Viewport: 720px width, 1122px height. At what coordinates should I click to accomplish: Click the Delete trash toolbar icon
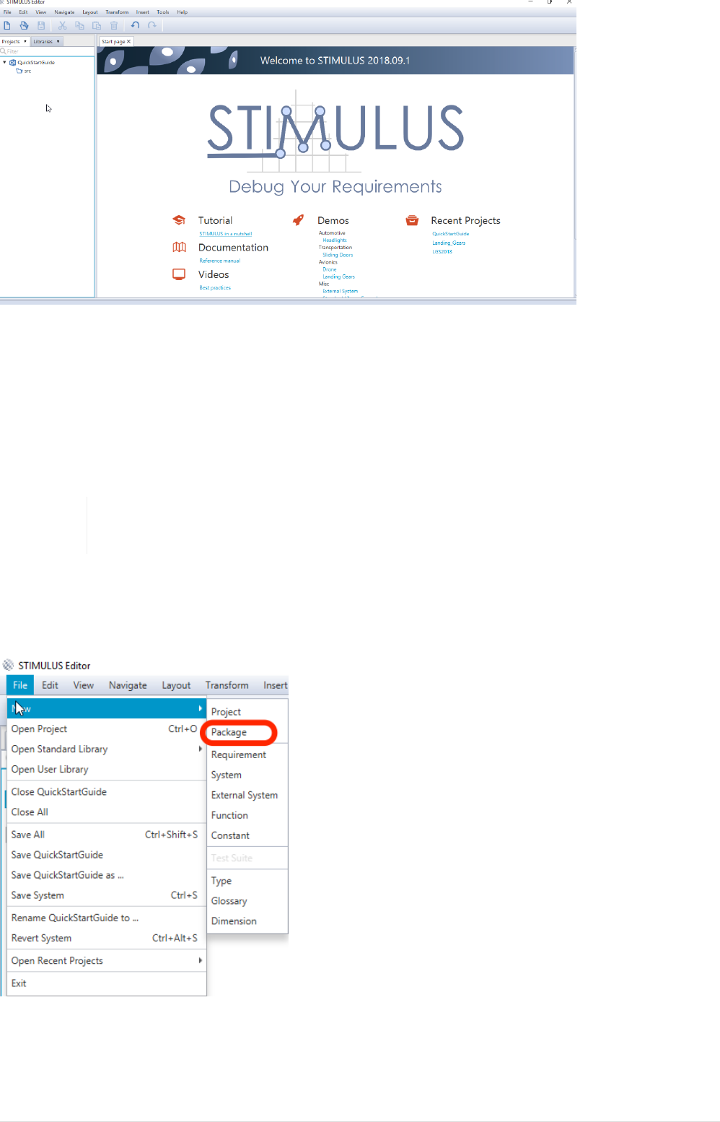114,25
